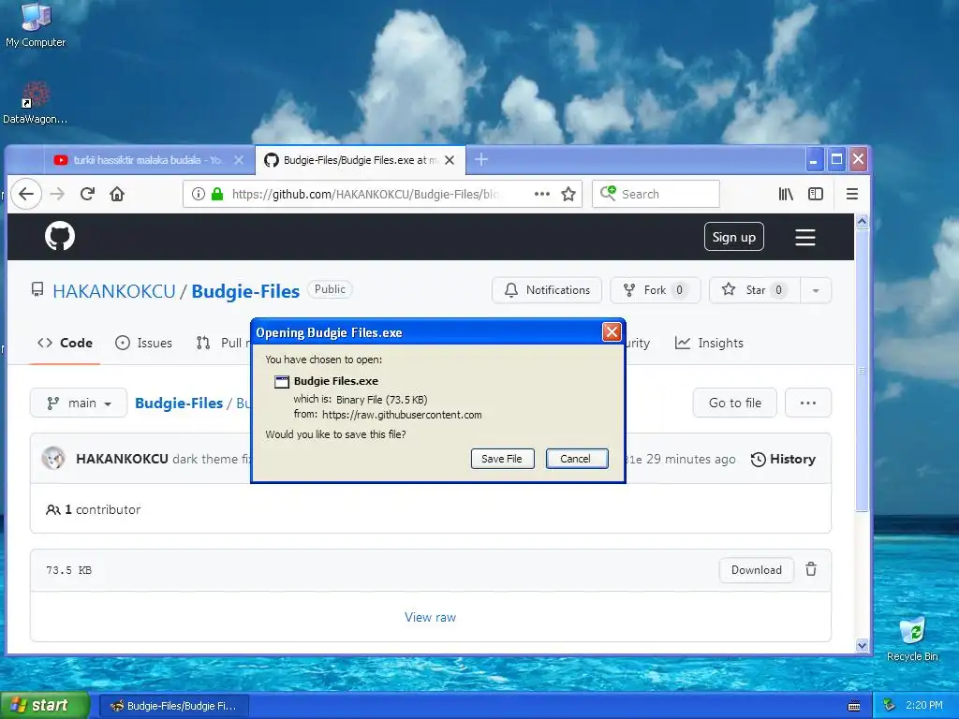Click the Notifications button

[547, 290]
